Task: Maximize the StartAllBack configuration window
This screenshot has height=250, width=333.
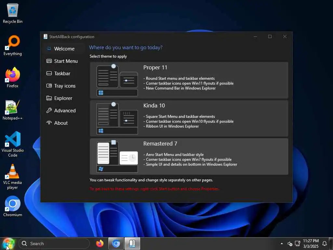Action: click(x=270, y=36)
